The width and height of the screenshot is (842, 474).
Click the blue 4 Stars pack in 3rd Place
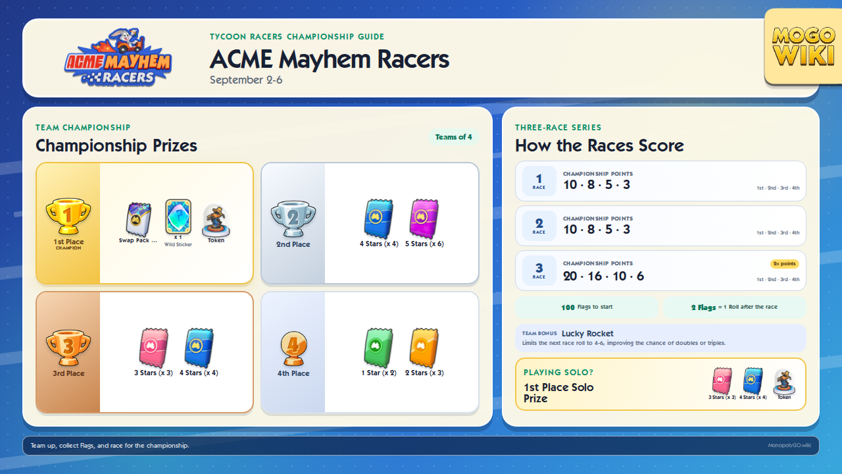[x=199, y=348]
